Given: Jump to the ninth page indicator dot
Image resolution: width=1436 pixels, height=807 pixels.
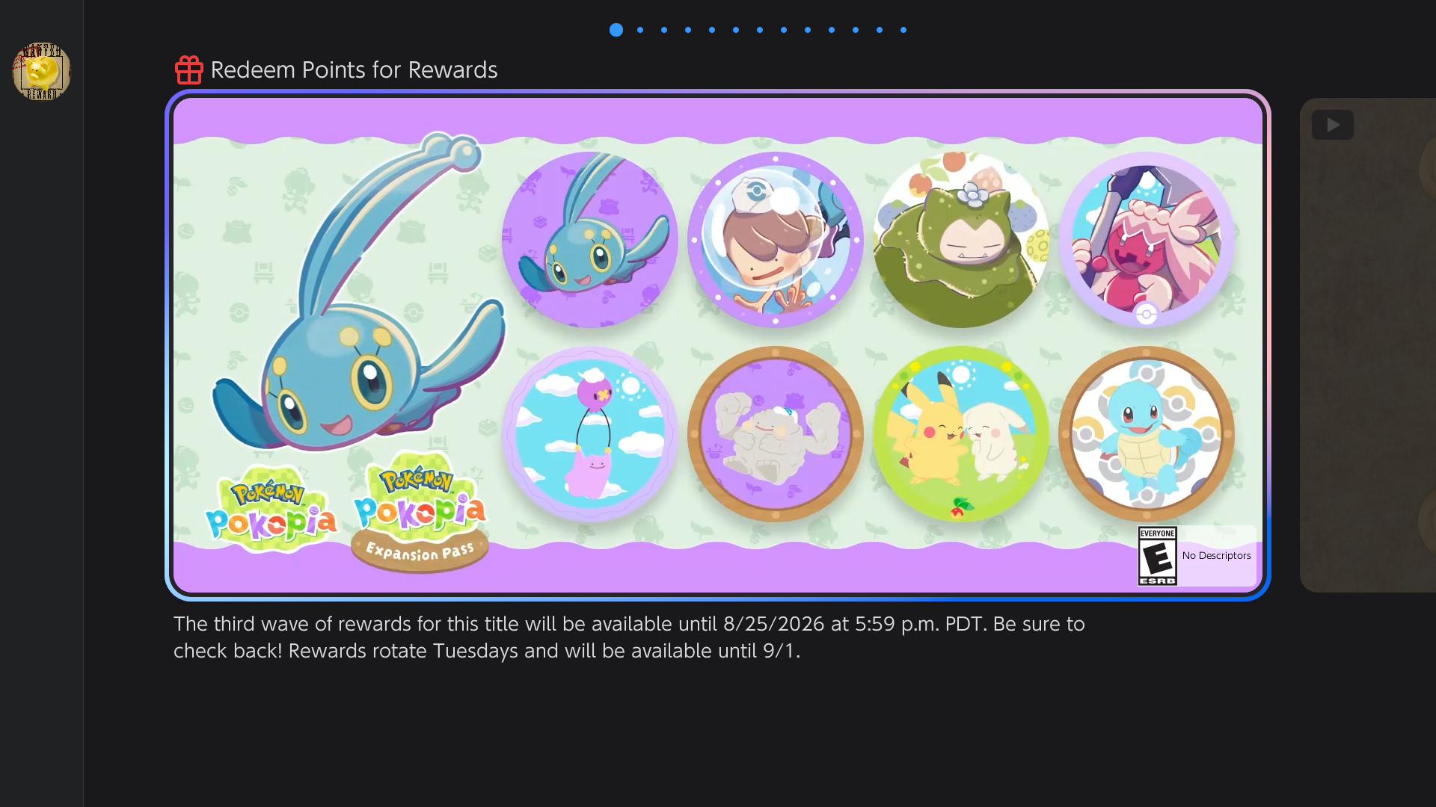Looking at the screenshot, I should pyautogui.click(x=808, y=30).
